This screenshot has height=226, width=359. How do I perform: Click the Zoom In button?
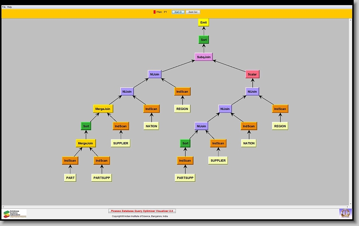tap(178, 12)
